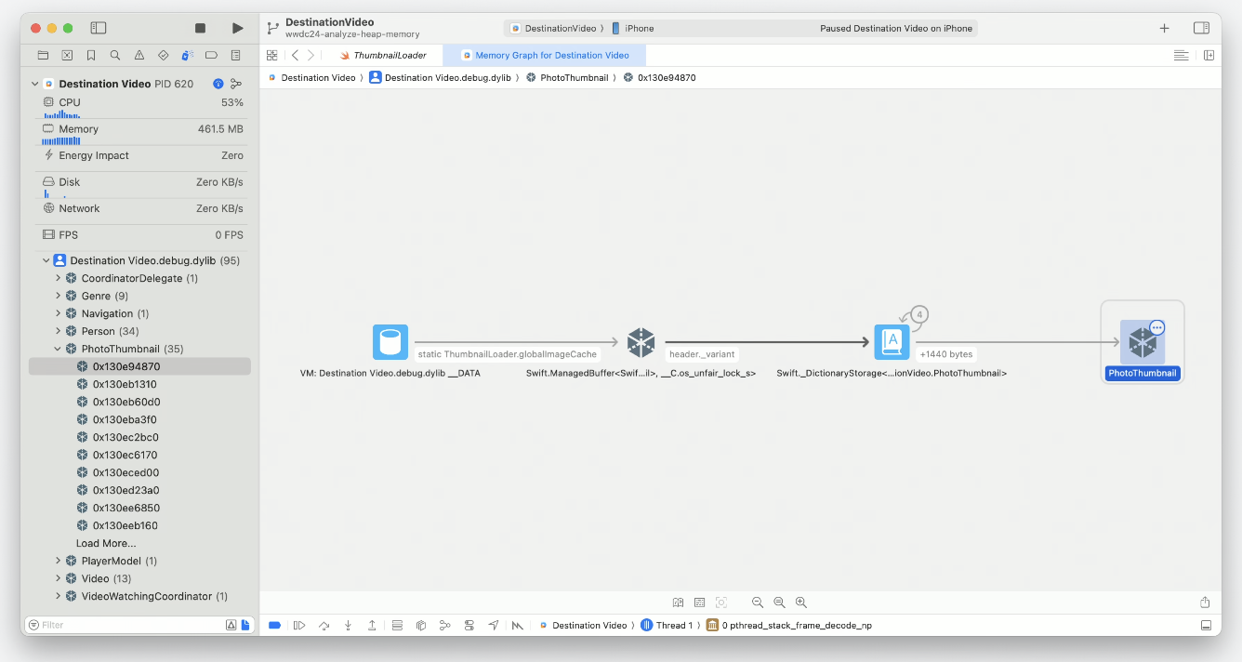Expand the VideoWatchingCoordinator (1) node
Viewport: 1242px width, 662px height.
[x=58, y=596]
